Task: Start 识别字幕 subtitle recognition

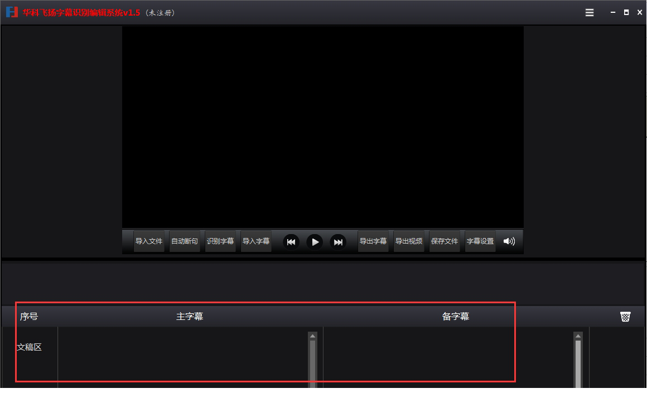Action: pos(220,241)
